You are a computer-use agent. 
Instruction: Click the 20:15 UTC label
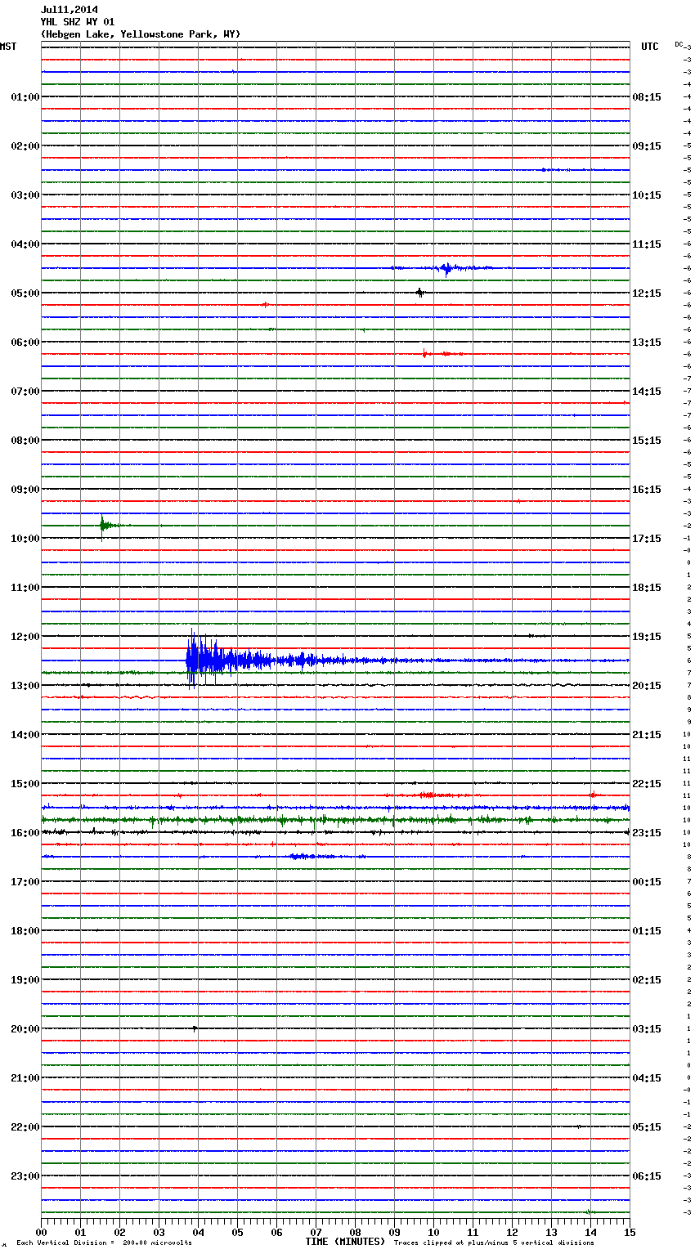647,686
